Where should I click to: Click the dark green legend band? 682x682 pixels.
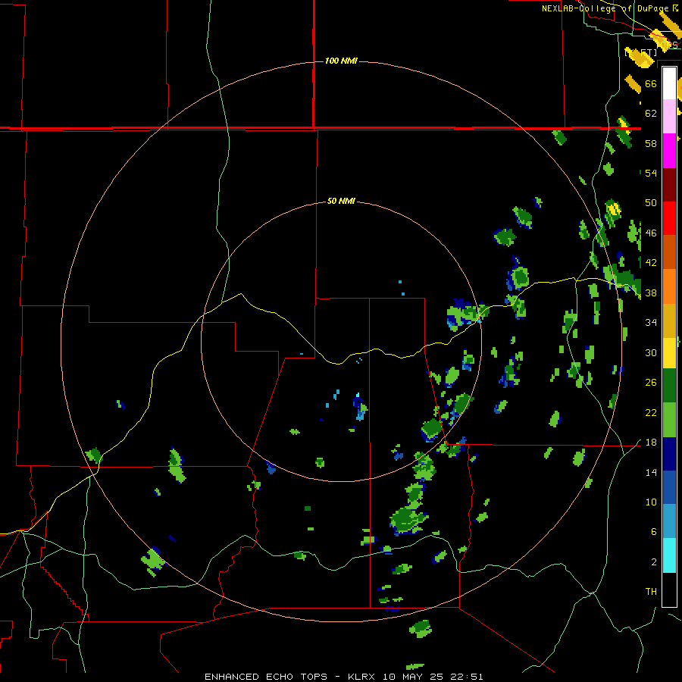click(669, 386)
